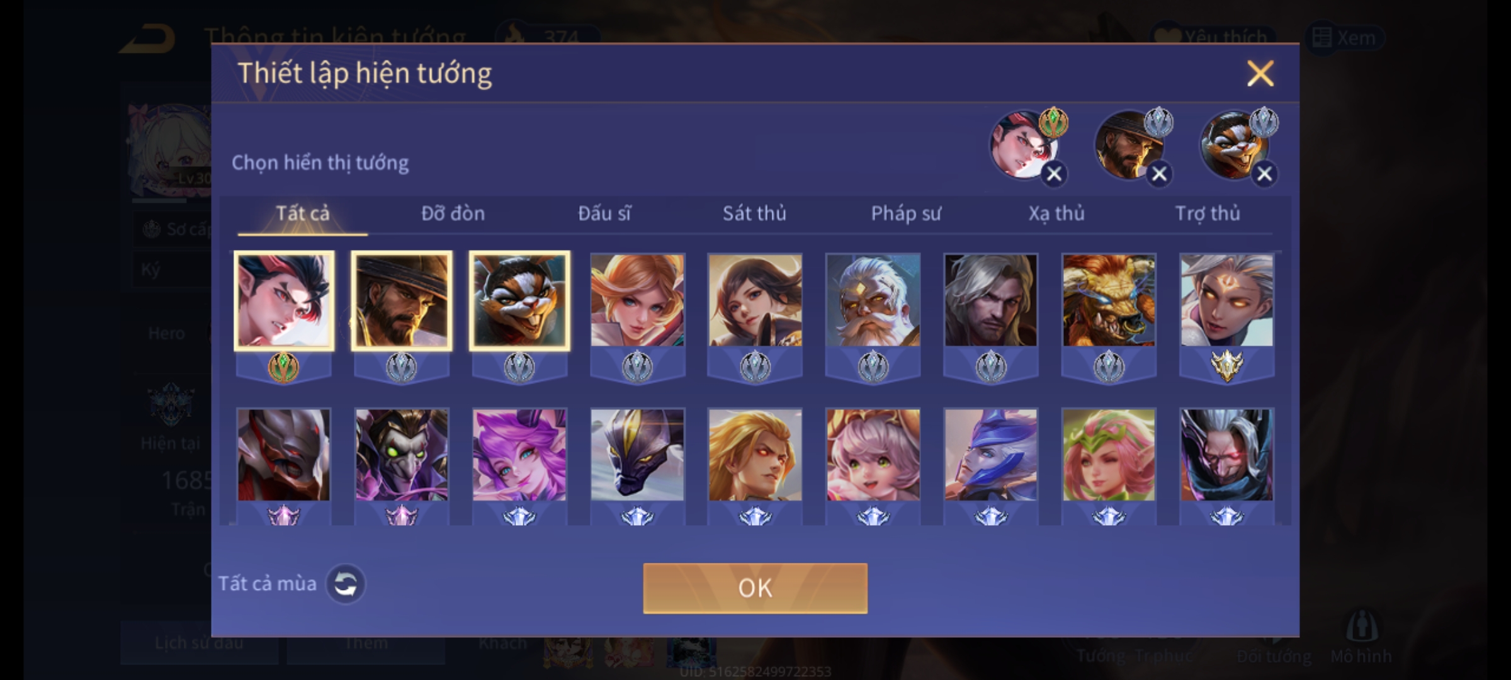
Task: Select the pink-haired flower crown hero
Action: click(1109, 455)
